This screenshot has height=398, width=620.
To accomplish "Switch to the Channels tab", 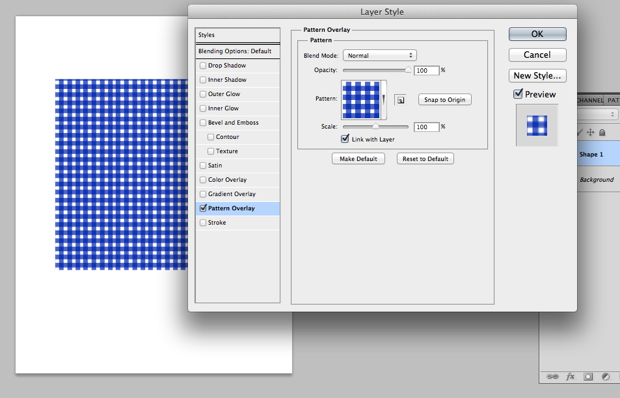I will point(590,100).
